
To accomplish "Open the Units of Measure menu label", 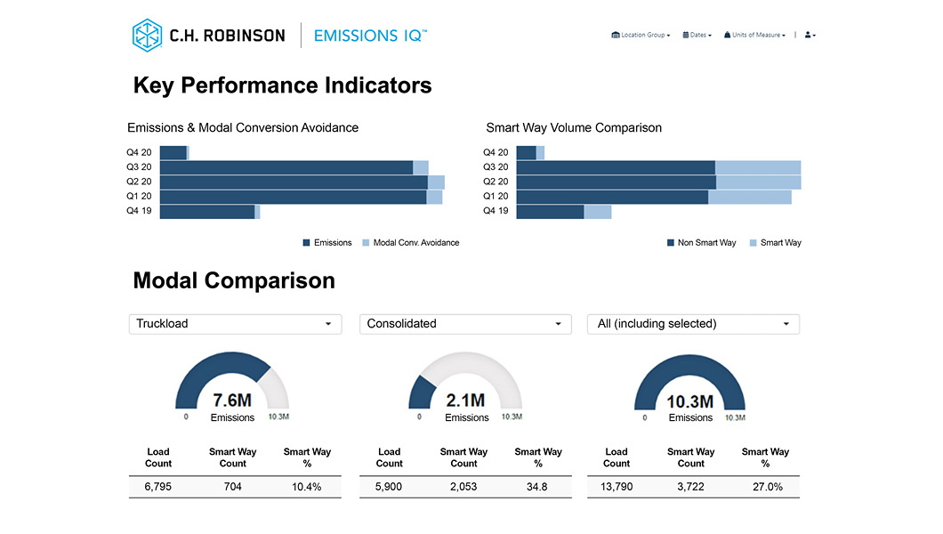I will click(x=757, y=36).
